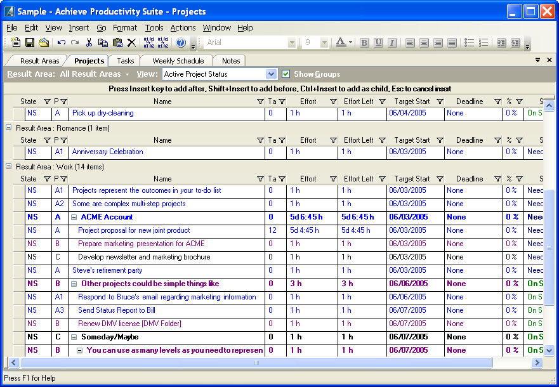The width and height of the screenshot is (559, 387).
Task: Open the Arial font name dropdown
Action: tap(292, 43)
